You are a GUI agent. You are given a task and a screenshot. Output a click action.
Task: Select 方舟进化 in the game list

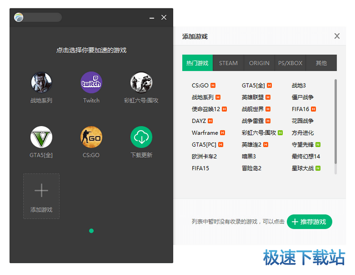(x=302, y=133)
